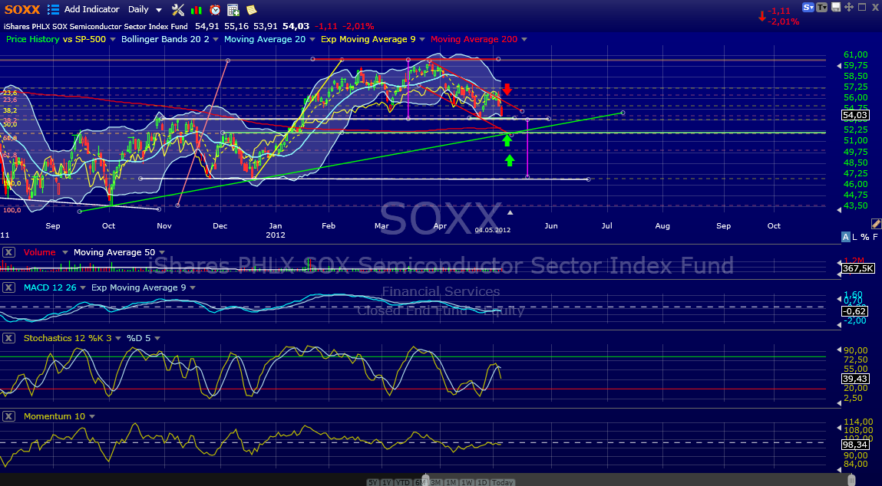882x486 pixels.
Task: Grab the left handle of the timeline slider
Action: pyautogui.click(x=426, y=481)
